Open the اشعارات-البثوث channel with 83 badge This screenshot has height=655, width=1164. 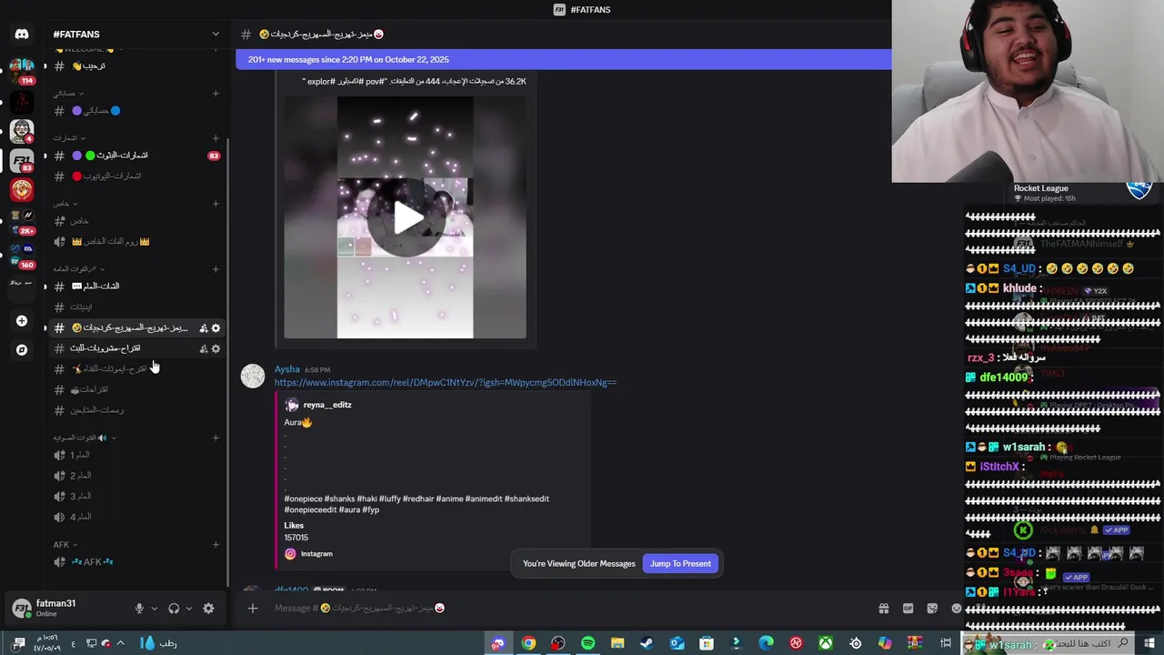[x=136, y=156]
